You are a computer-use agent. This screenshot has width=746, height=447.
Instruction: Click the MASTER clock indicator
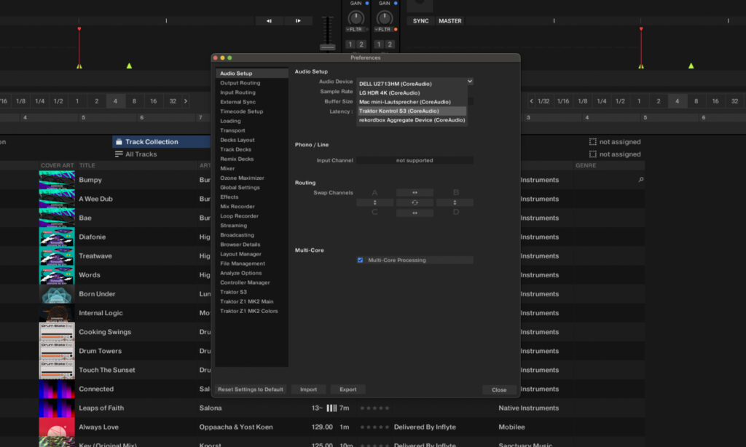pos(449,21)
